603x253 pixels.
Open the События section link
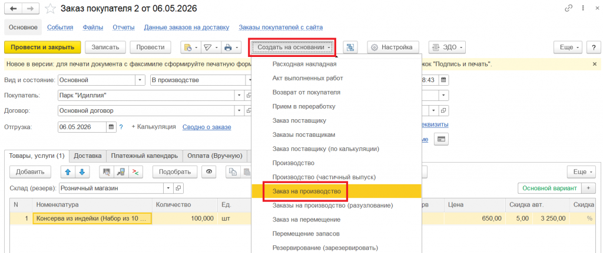pyautogui.click(x=60, y=27)
